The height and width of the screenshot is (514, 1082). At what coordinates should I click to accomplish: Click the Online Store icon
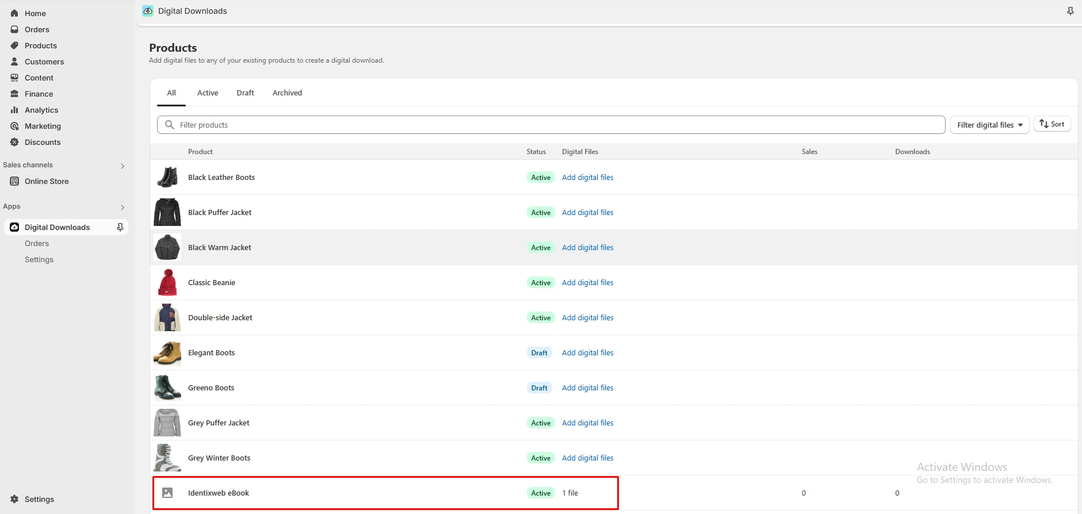pos(14,181)
